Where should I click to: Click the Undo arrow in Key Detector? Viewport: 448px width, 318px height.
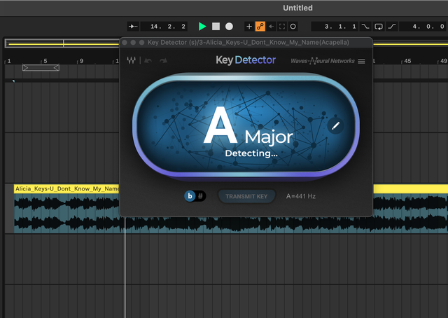pos(148,61)
